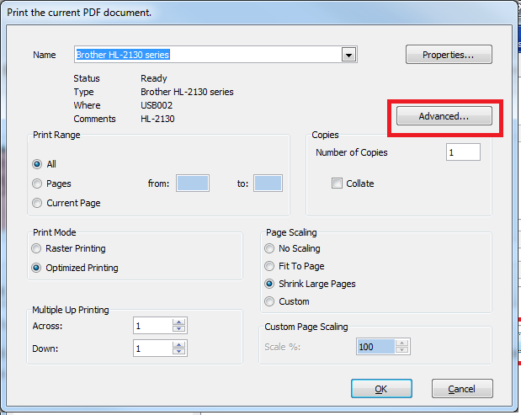Open the printer Name dropdown arrow
The height and width of the screenshot is (415, 521).
click(348, 55)
